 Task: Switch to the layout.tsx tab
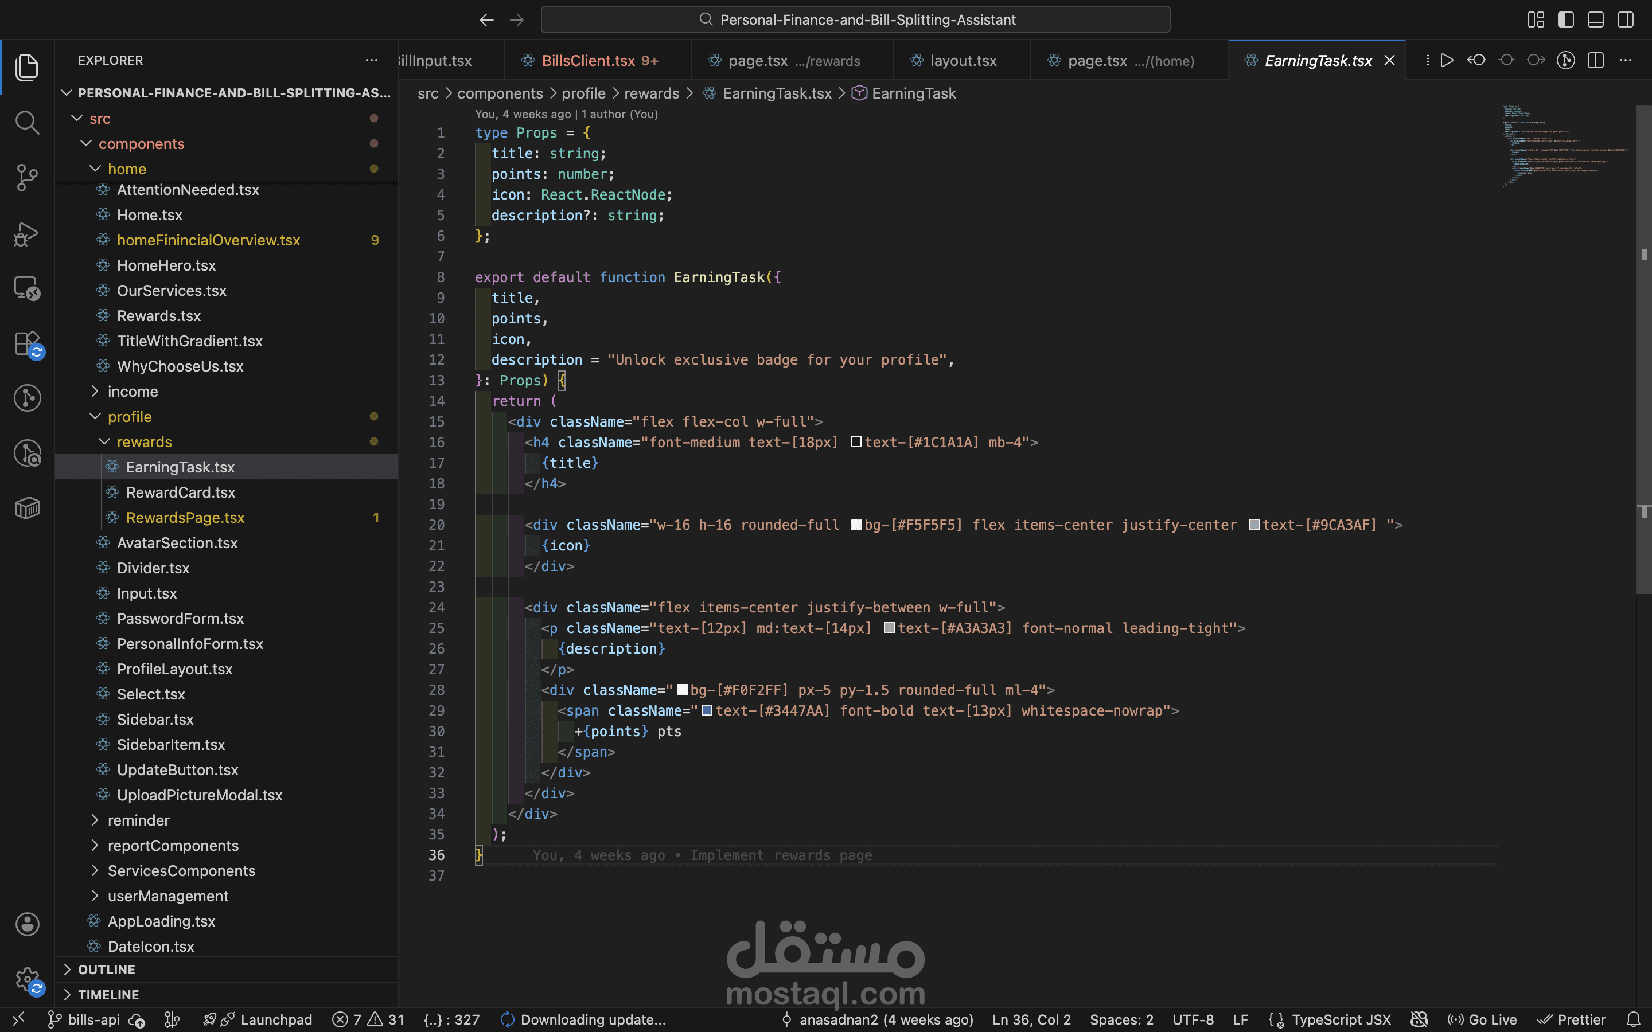tap(963, 61)
